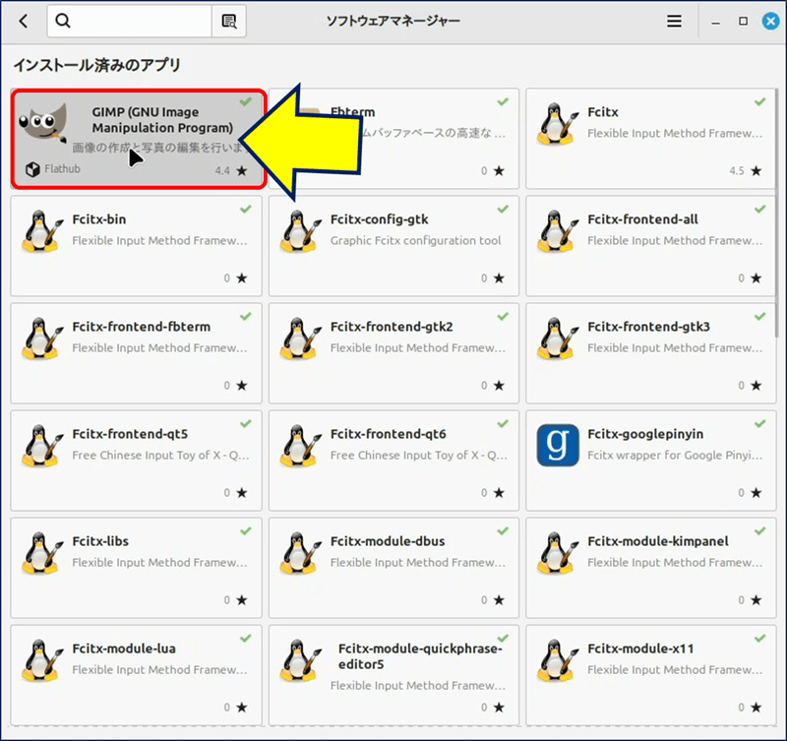Click the Flathub package icon on GIMP card

click(32, 169)
